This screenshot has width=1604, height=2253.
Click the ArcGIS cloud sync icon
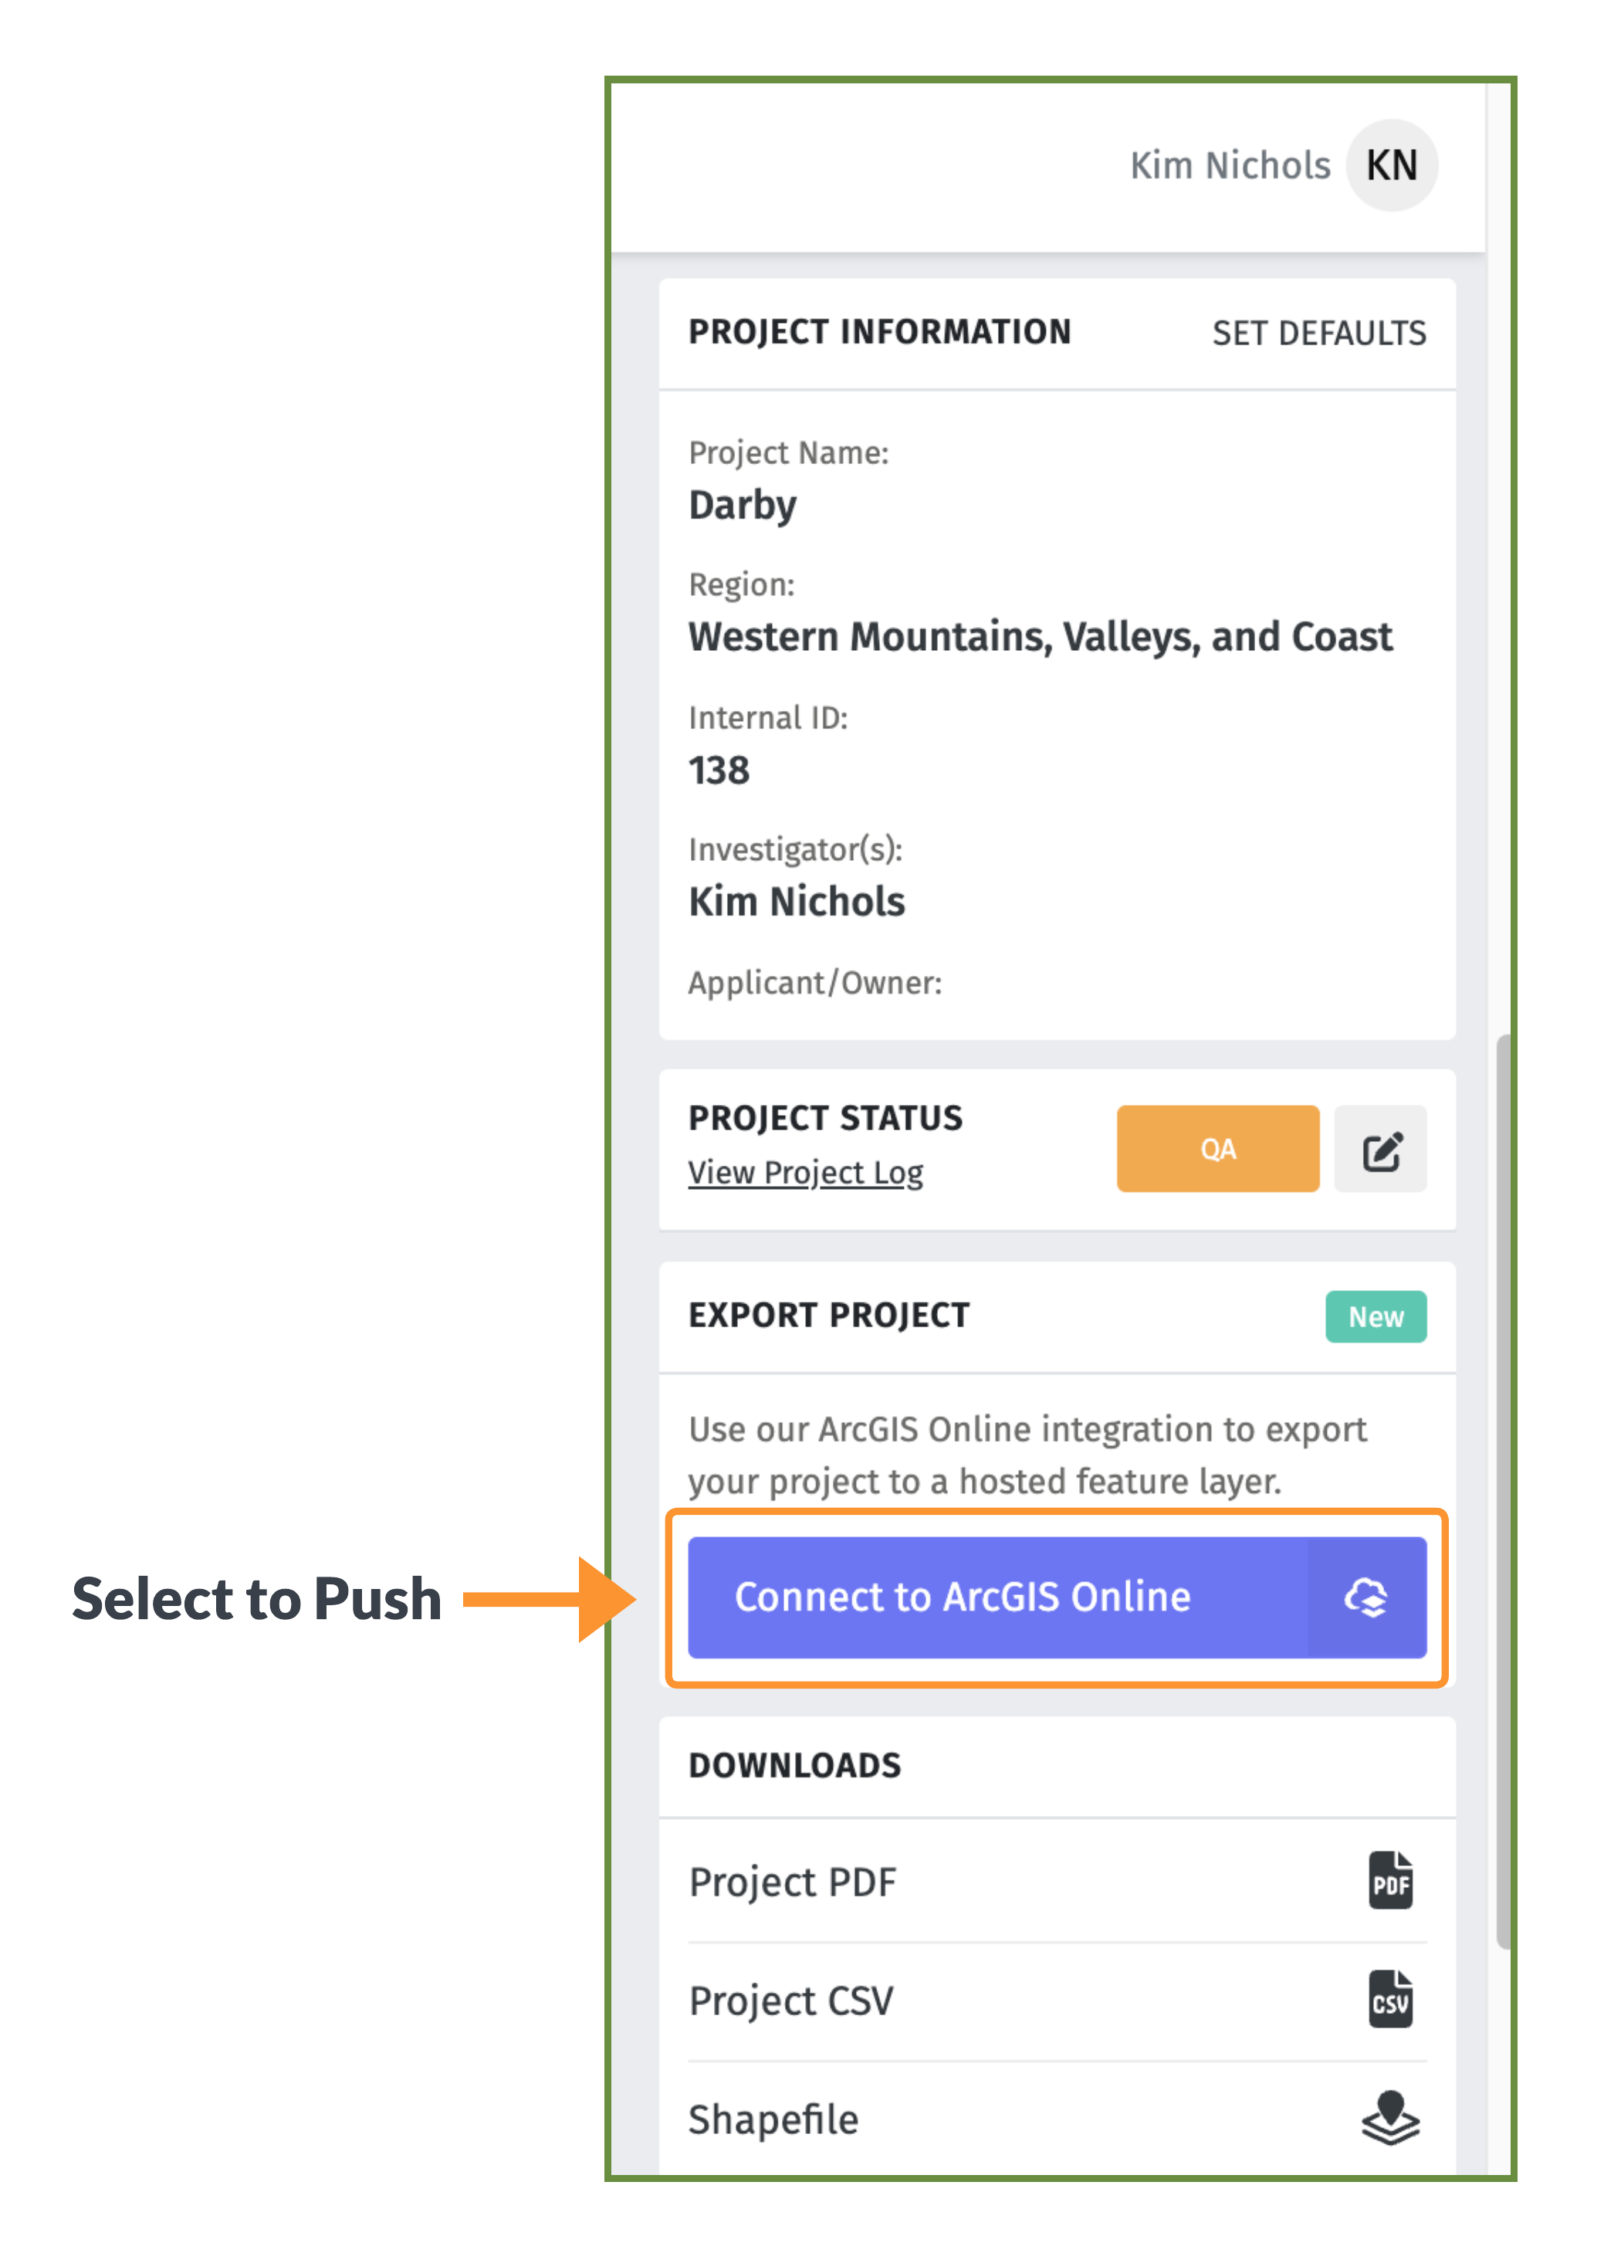1366,1596
